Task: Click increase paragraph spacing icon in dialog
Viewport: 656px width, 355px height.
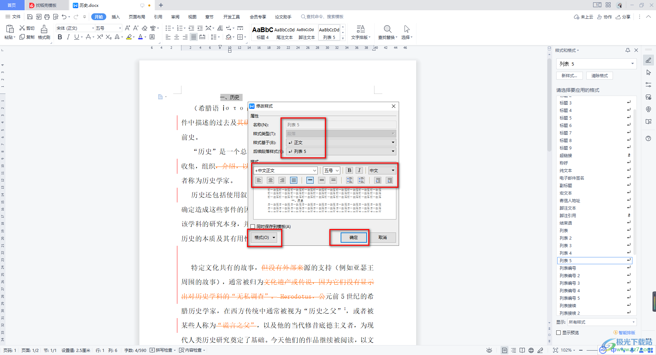Action: 350,180
